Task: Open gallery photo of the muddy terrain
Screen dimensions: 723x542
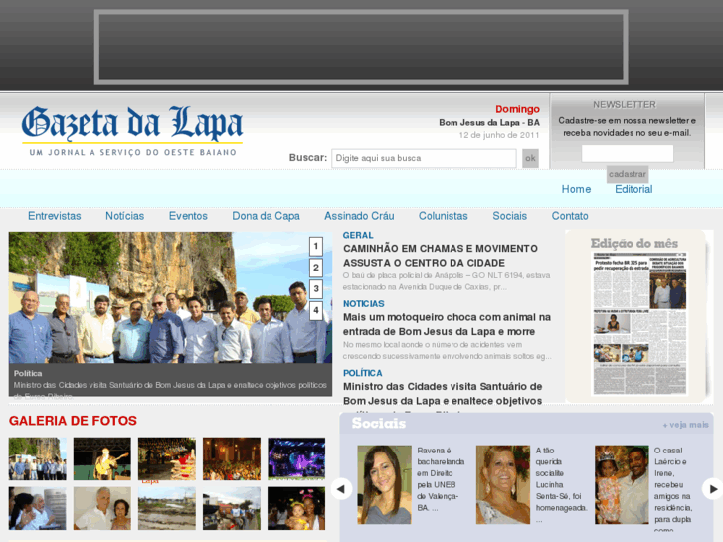Action: (x=167, y=509)
